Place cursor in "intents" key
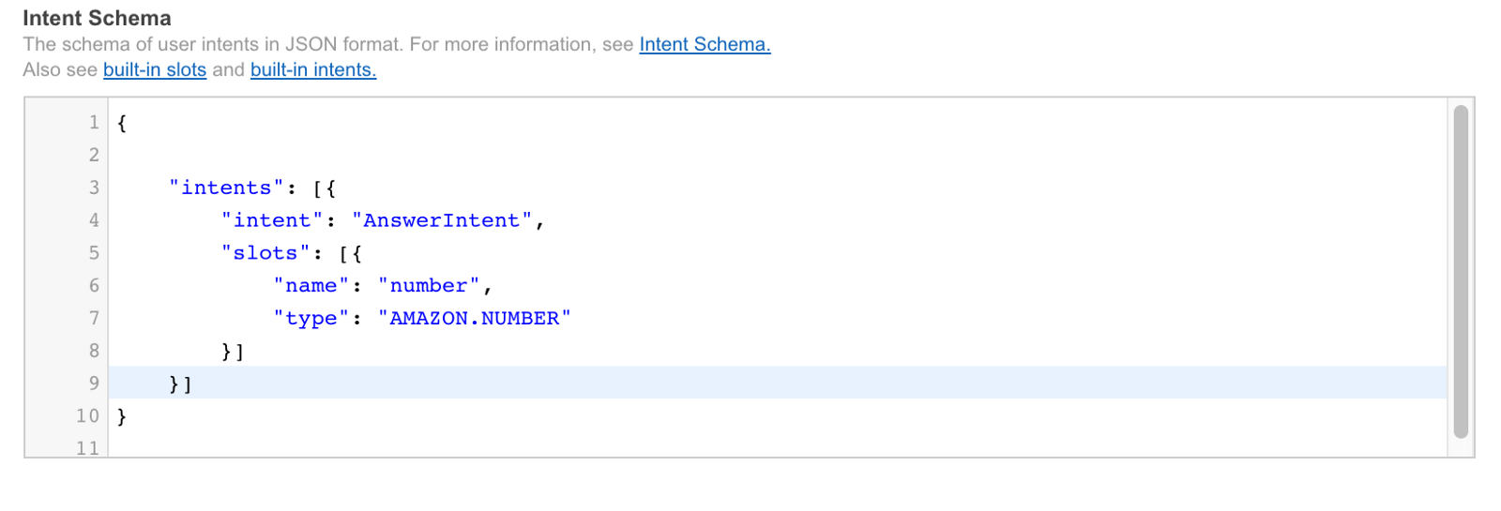The image size is (1501, 511). pyautogui.click(x=226, y=188)
